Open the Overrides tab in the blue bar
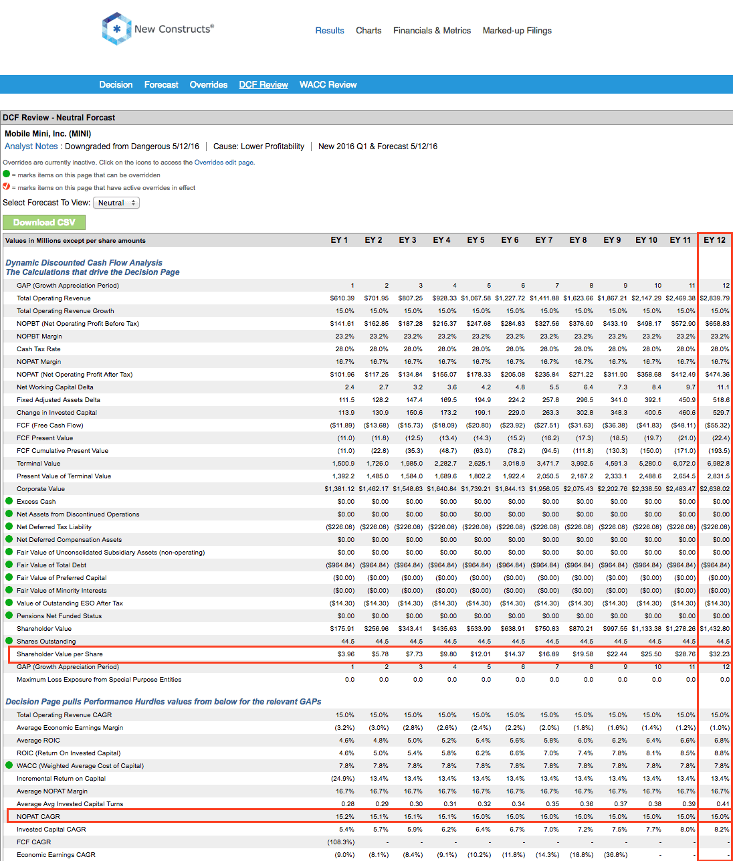 click(x=209, y=85)
